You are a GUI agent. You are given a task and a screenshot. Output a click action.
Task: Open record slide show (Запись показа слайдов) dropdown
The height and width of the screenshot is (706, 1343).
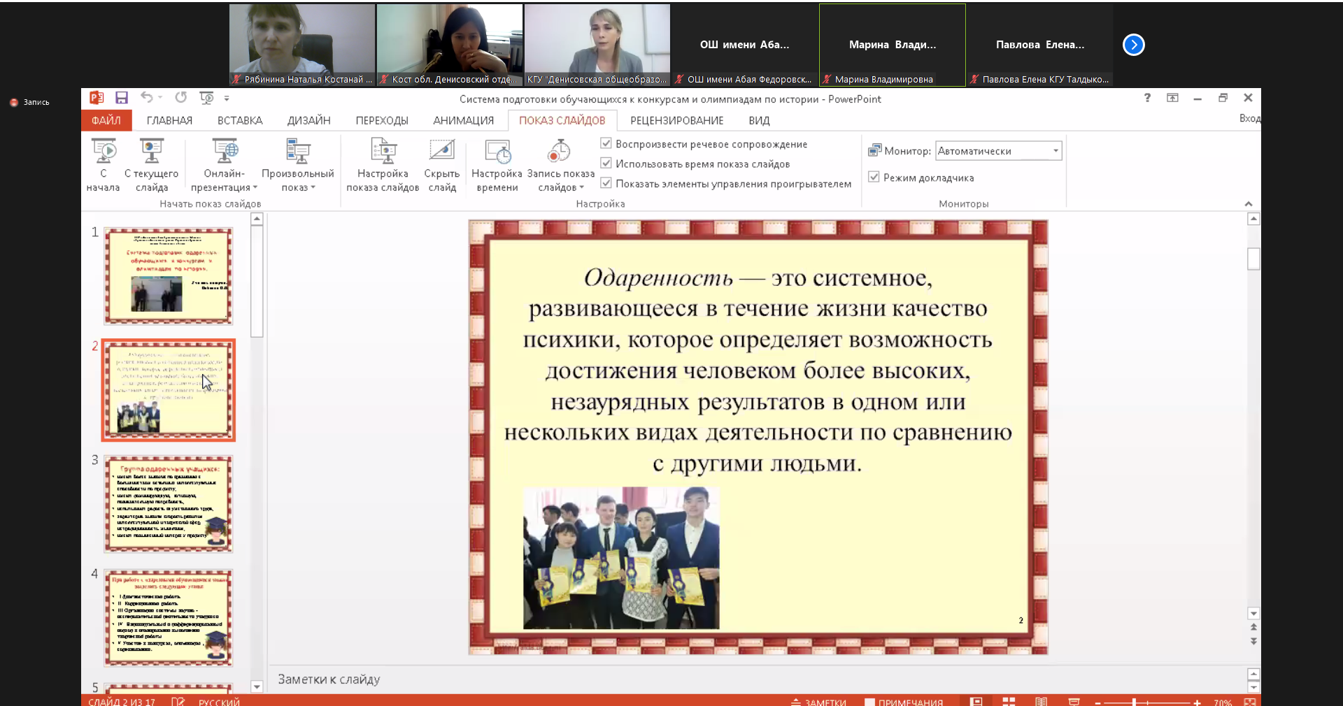point(560,166)
